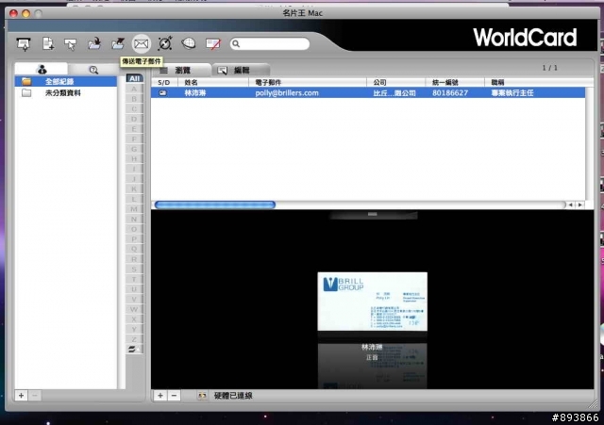Click the blue horizontal scrollbar thumb

tap(215, 204)
